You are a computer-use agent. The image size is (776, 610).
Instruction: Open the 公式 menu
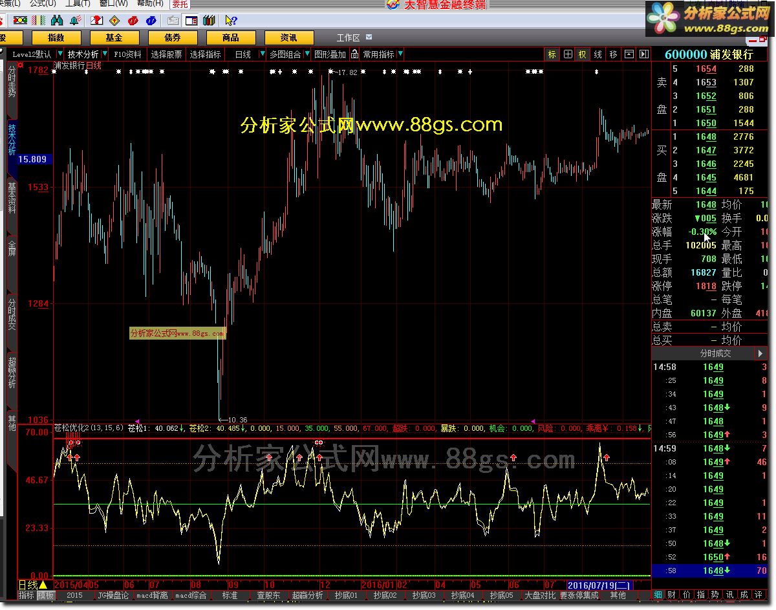tap(42, 3)
